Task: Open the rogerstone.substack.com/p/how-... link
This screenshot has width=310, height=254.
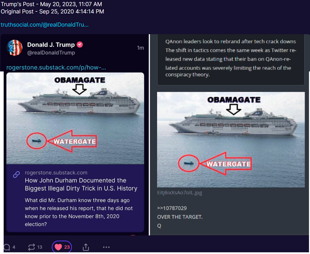Action: 56,68
